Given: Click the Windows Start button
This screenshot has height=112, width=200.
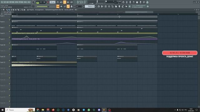Looking at the screenshot, I should click(2, 110).
